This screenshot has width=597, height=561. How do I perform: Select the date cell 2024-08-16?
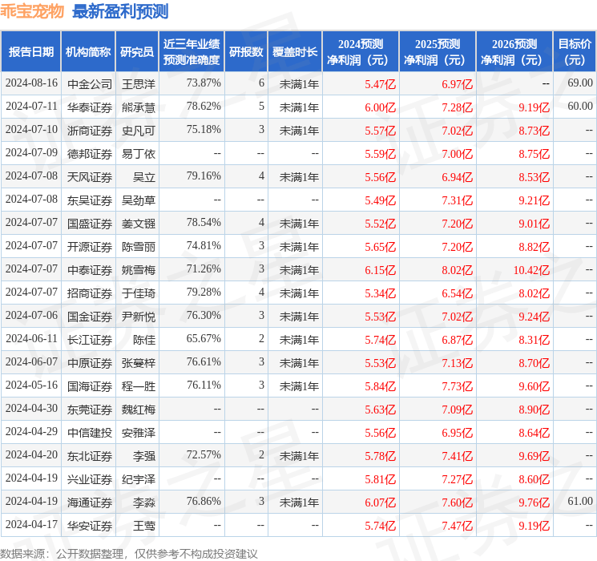pyautogui.click(x=31, y=83)
